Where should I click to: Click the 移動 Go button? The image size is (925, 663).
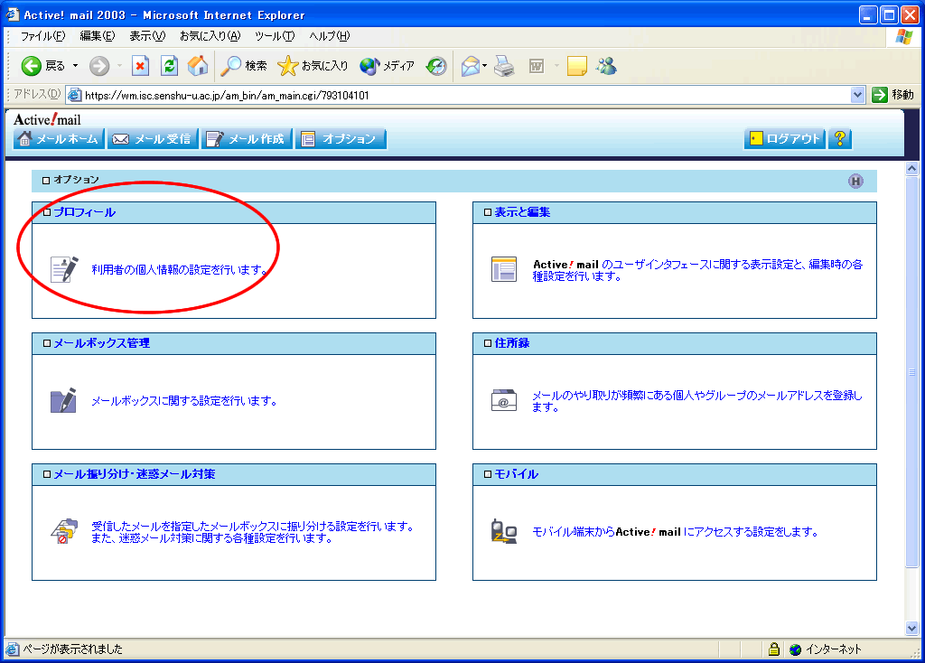893,94
